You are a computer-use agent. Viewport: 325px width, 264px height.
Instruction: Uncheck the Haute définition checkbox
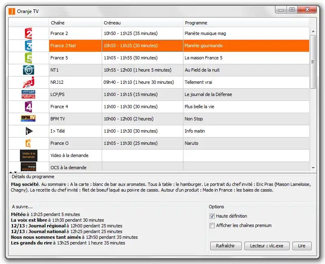click(212, 216)
